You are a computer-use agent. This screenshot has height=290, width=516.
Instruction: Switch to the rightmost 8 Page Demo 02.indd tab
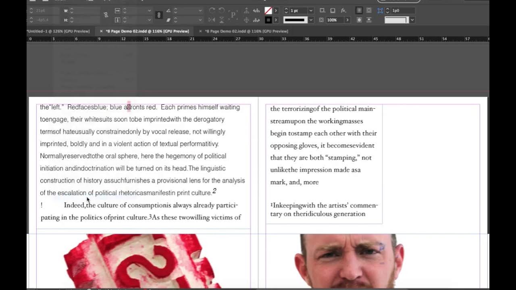tap(246, 31)
